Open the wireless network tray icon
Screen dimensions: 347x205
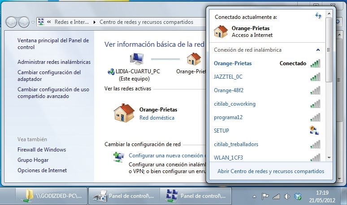[276, 196]
